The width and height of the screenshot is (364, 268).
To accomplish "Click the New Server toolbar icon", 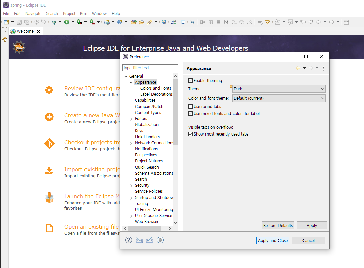I will coord(107,22).
